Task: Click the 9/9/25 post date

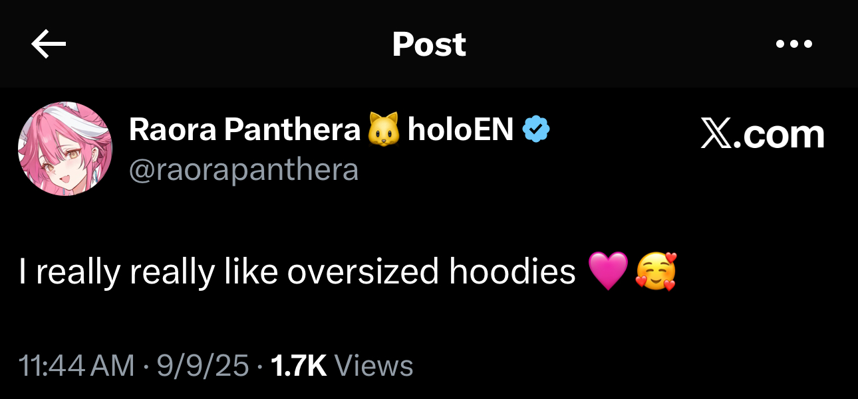Action: pos(203,366)
